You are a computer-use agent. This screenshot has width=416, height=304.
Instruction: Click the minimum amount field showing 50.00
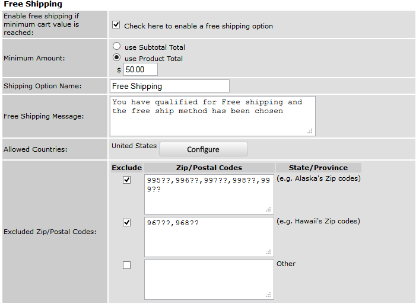141,69
